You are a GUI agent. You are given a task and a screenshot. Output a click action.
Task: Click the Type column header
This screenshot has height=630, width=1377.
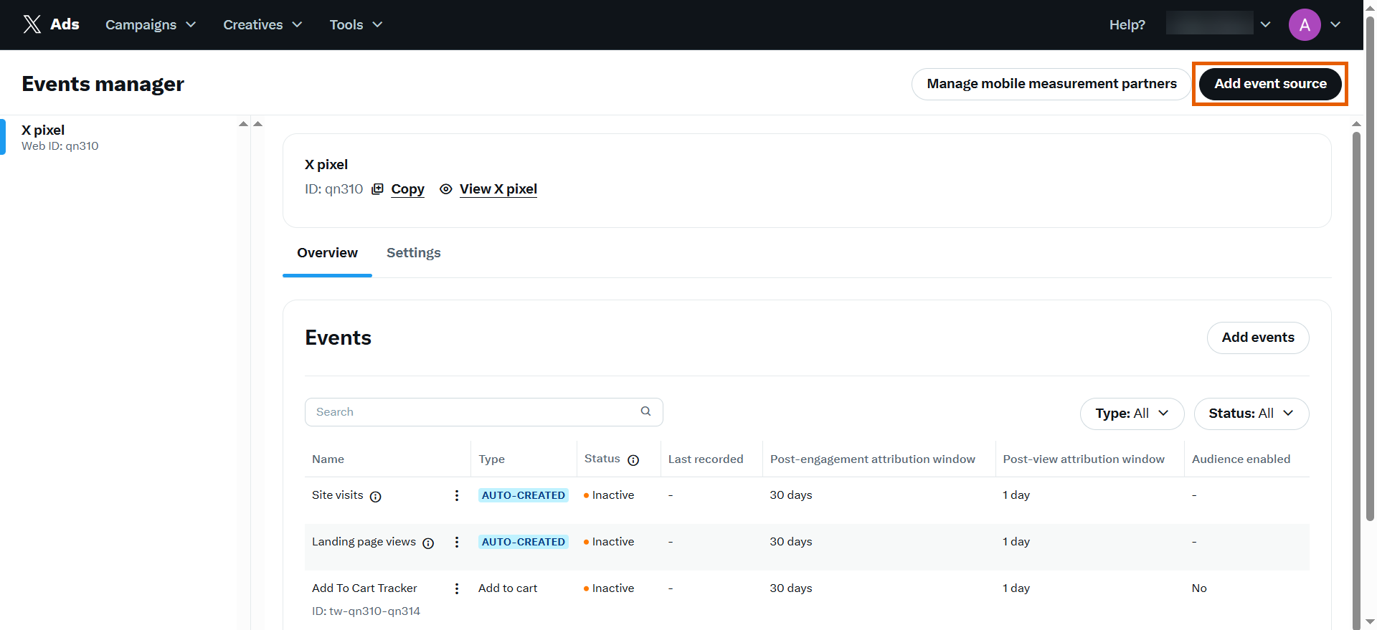coord(491,459)
